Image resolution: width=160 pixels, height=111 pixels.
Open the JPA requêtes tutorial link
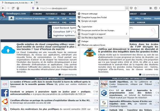pyautogui.click(x=131, y=104)
